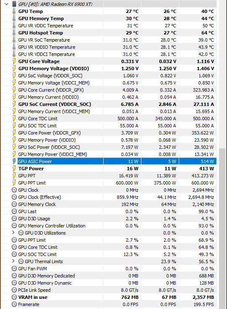Viewport: 227px width, 309px height.
Task: Click thermometer icon beside GPU VR SoC Temperature
Action: point(14,40)
